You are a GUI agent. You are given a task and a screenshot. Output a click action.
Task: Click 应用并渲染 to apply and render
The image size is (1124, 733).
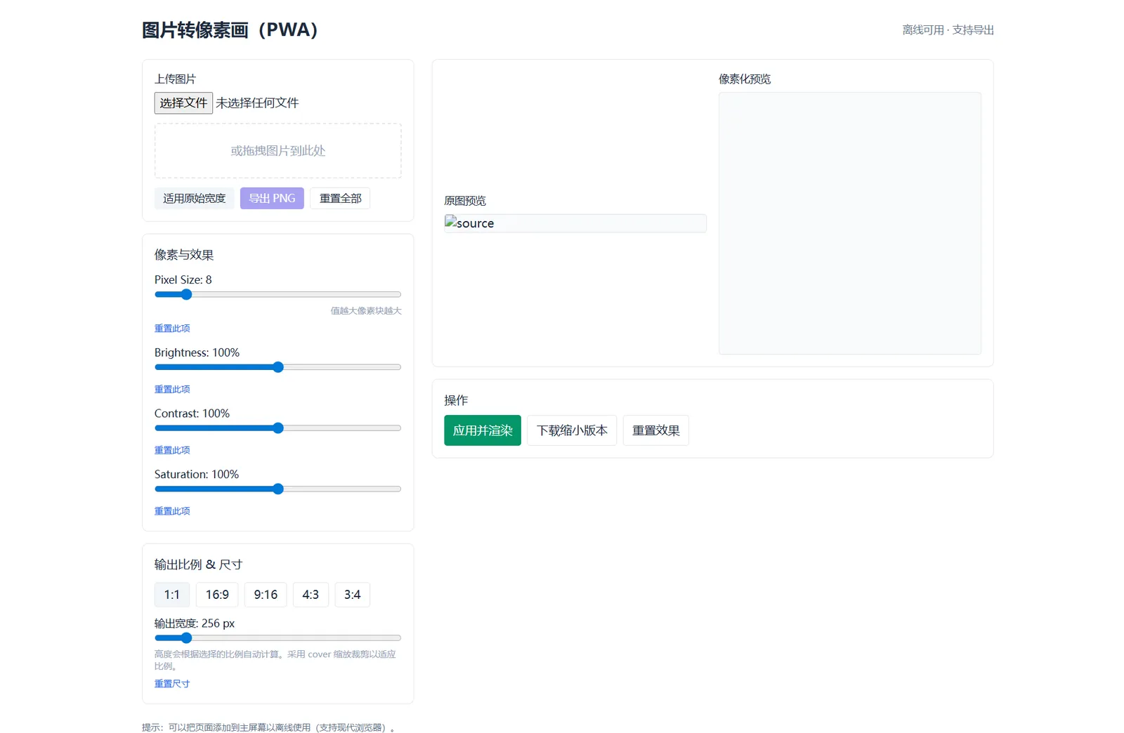(x=482, y=430)
